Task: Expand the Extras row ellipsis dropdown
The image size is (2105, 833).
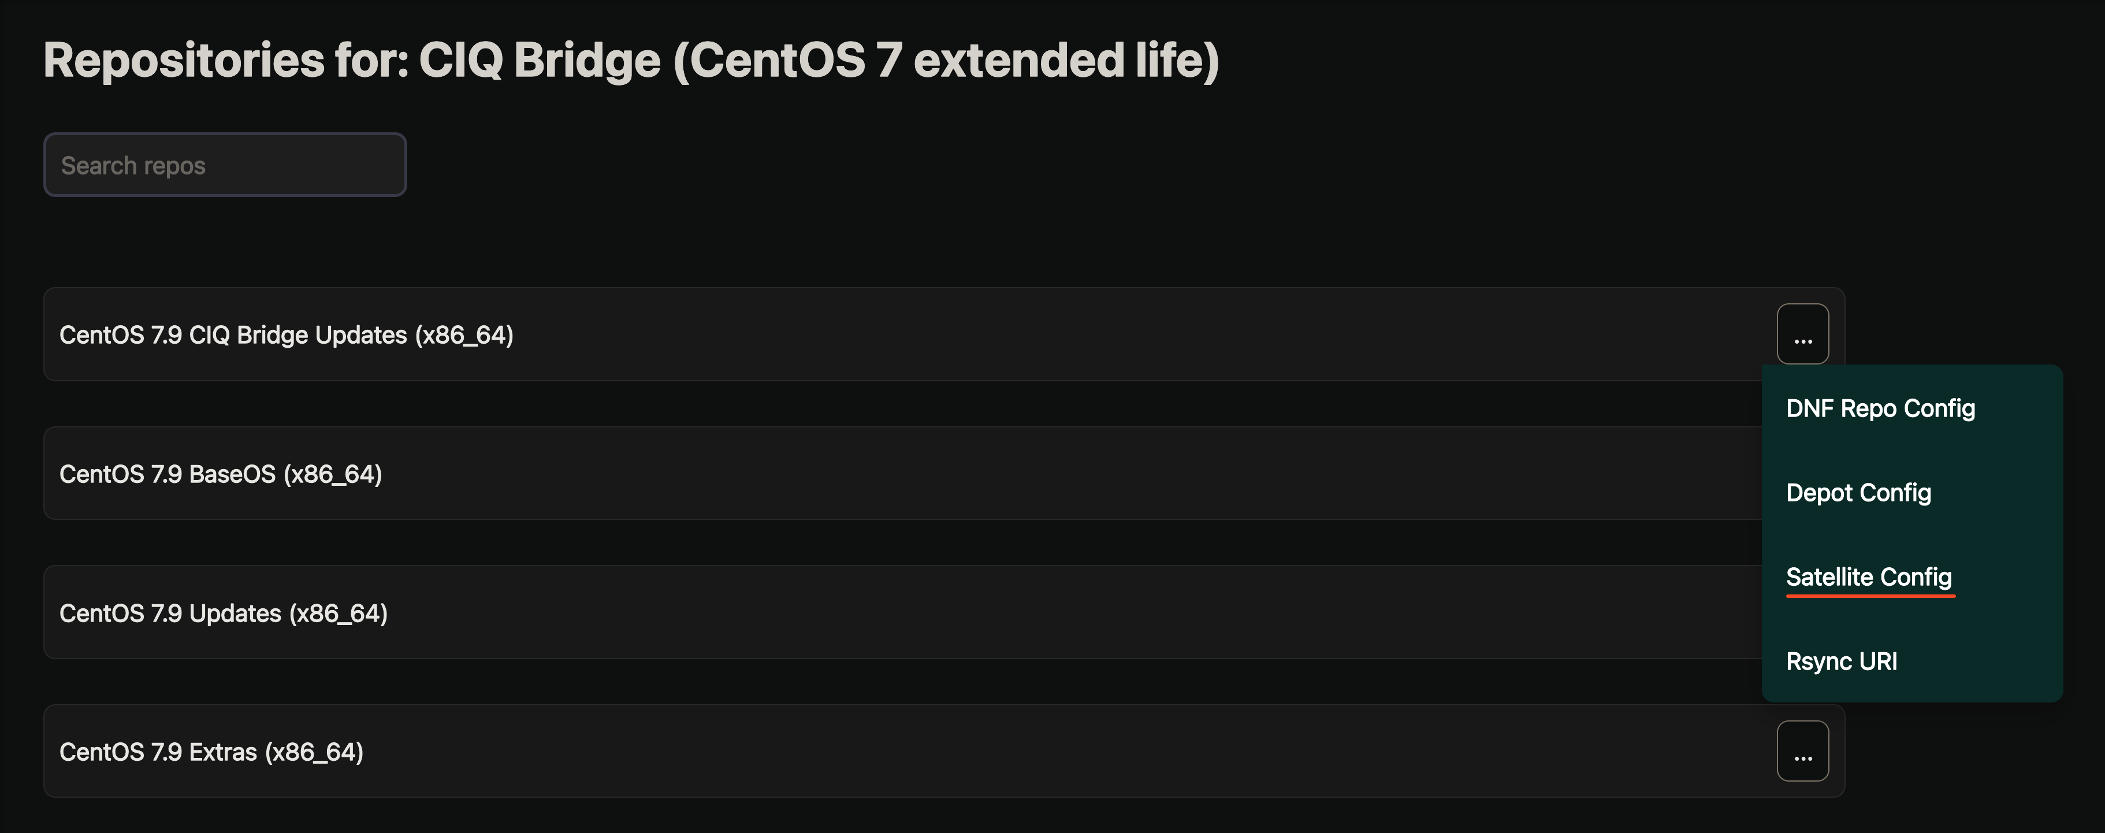Action: (x=1802, y=751)
